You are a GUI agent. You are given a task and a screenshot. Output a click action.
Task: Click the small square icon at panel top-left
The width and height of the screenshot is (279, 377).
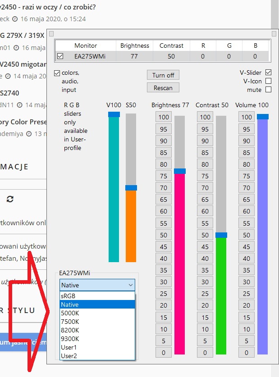[51, 34]
